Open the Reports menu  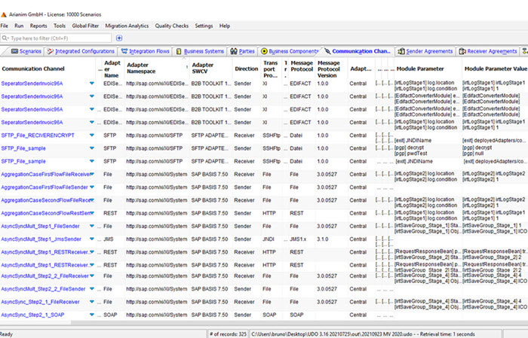(x=38, y=26)
